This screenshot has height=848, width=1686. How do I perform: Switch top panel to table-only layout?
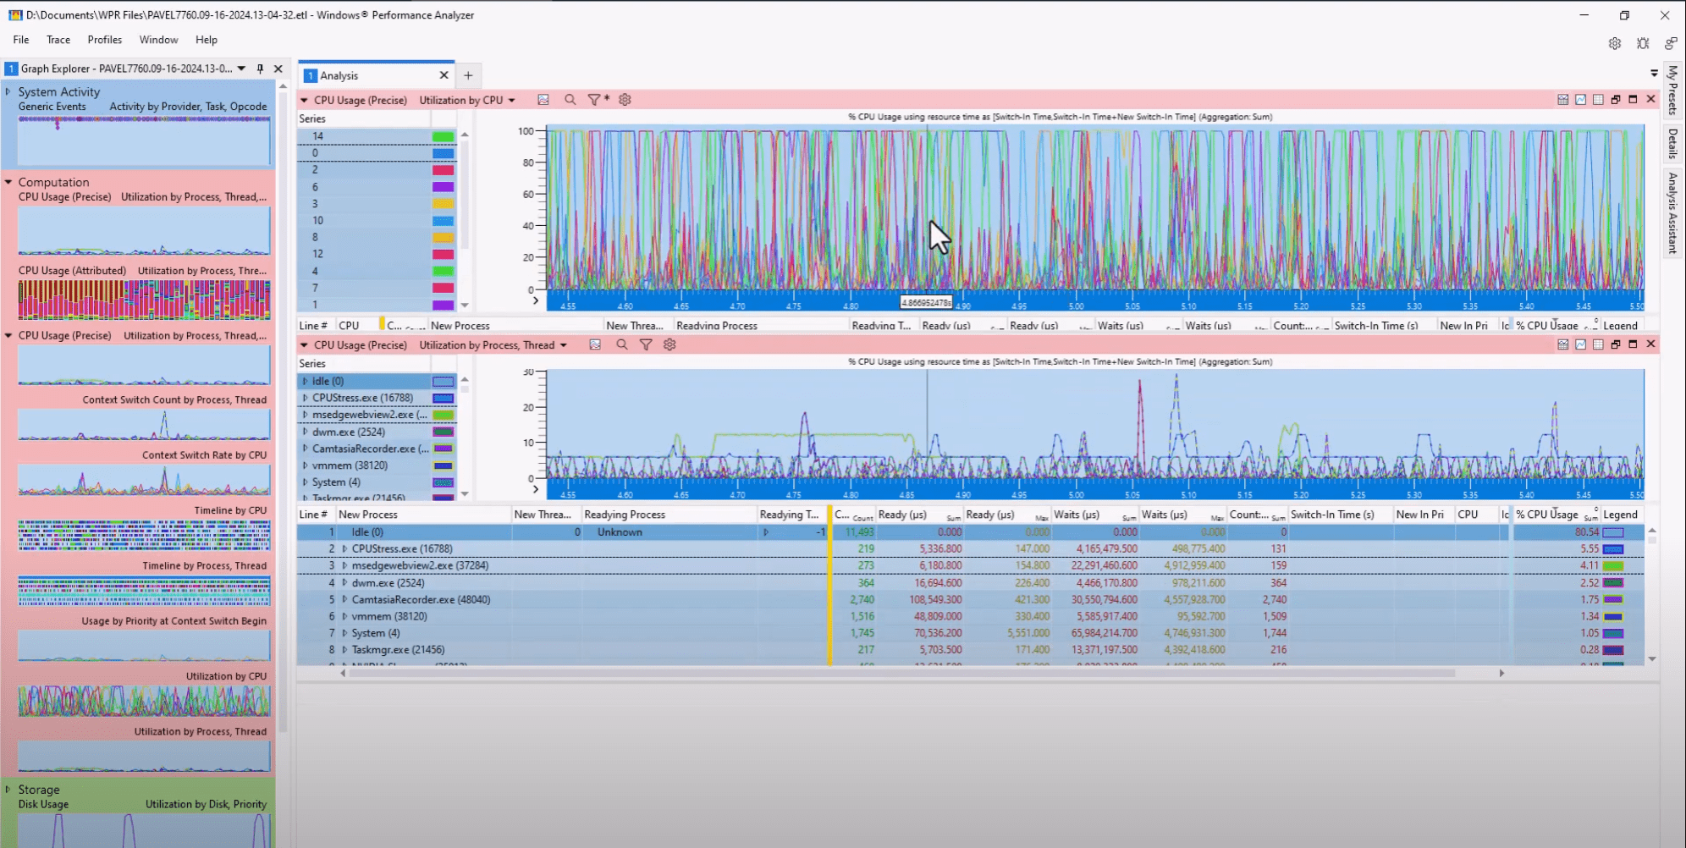coord(1598,100)
